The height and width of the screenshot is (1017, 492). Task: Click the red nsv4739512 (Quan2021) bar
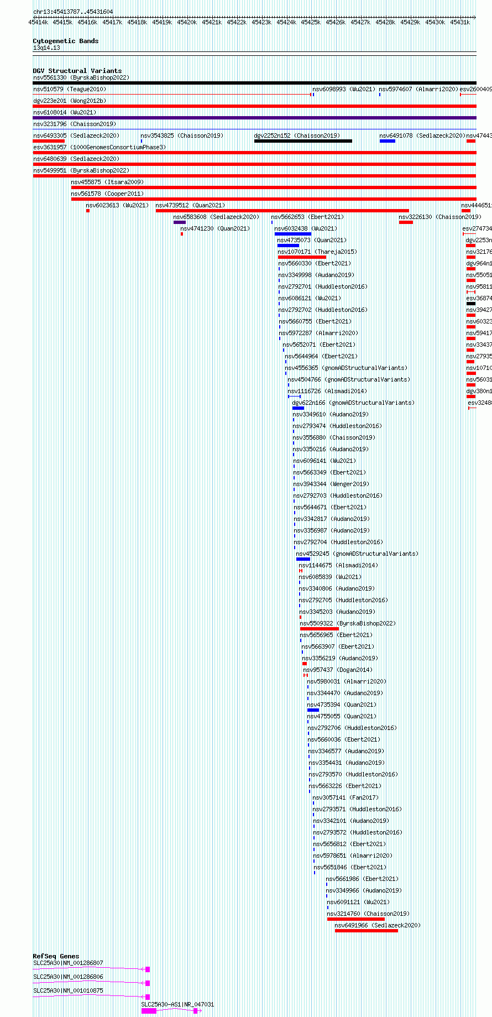(x=282, y=211)
